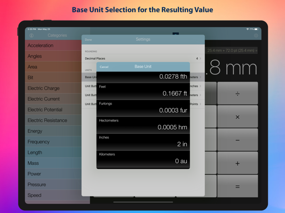Tap the result display showing mm
The image size is (285, 213).
pyautogui.click(x=231, y=68)
